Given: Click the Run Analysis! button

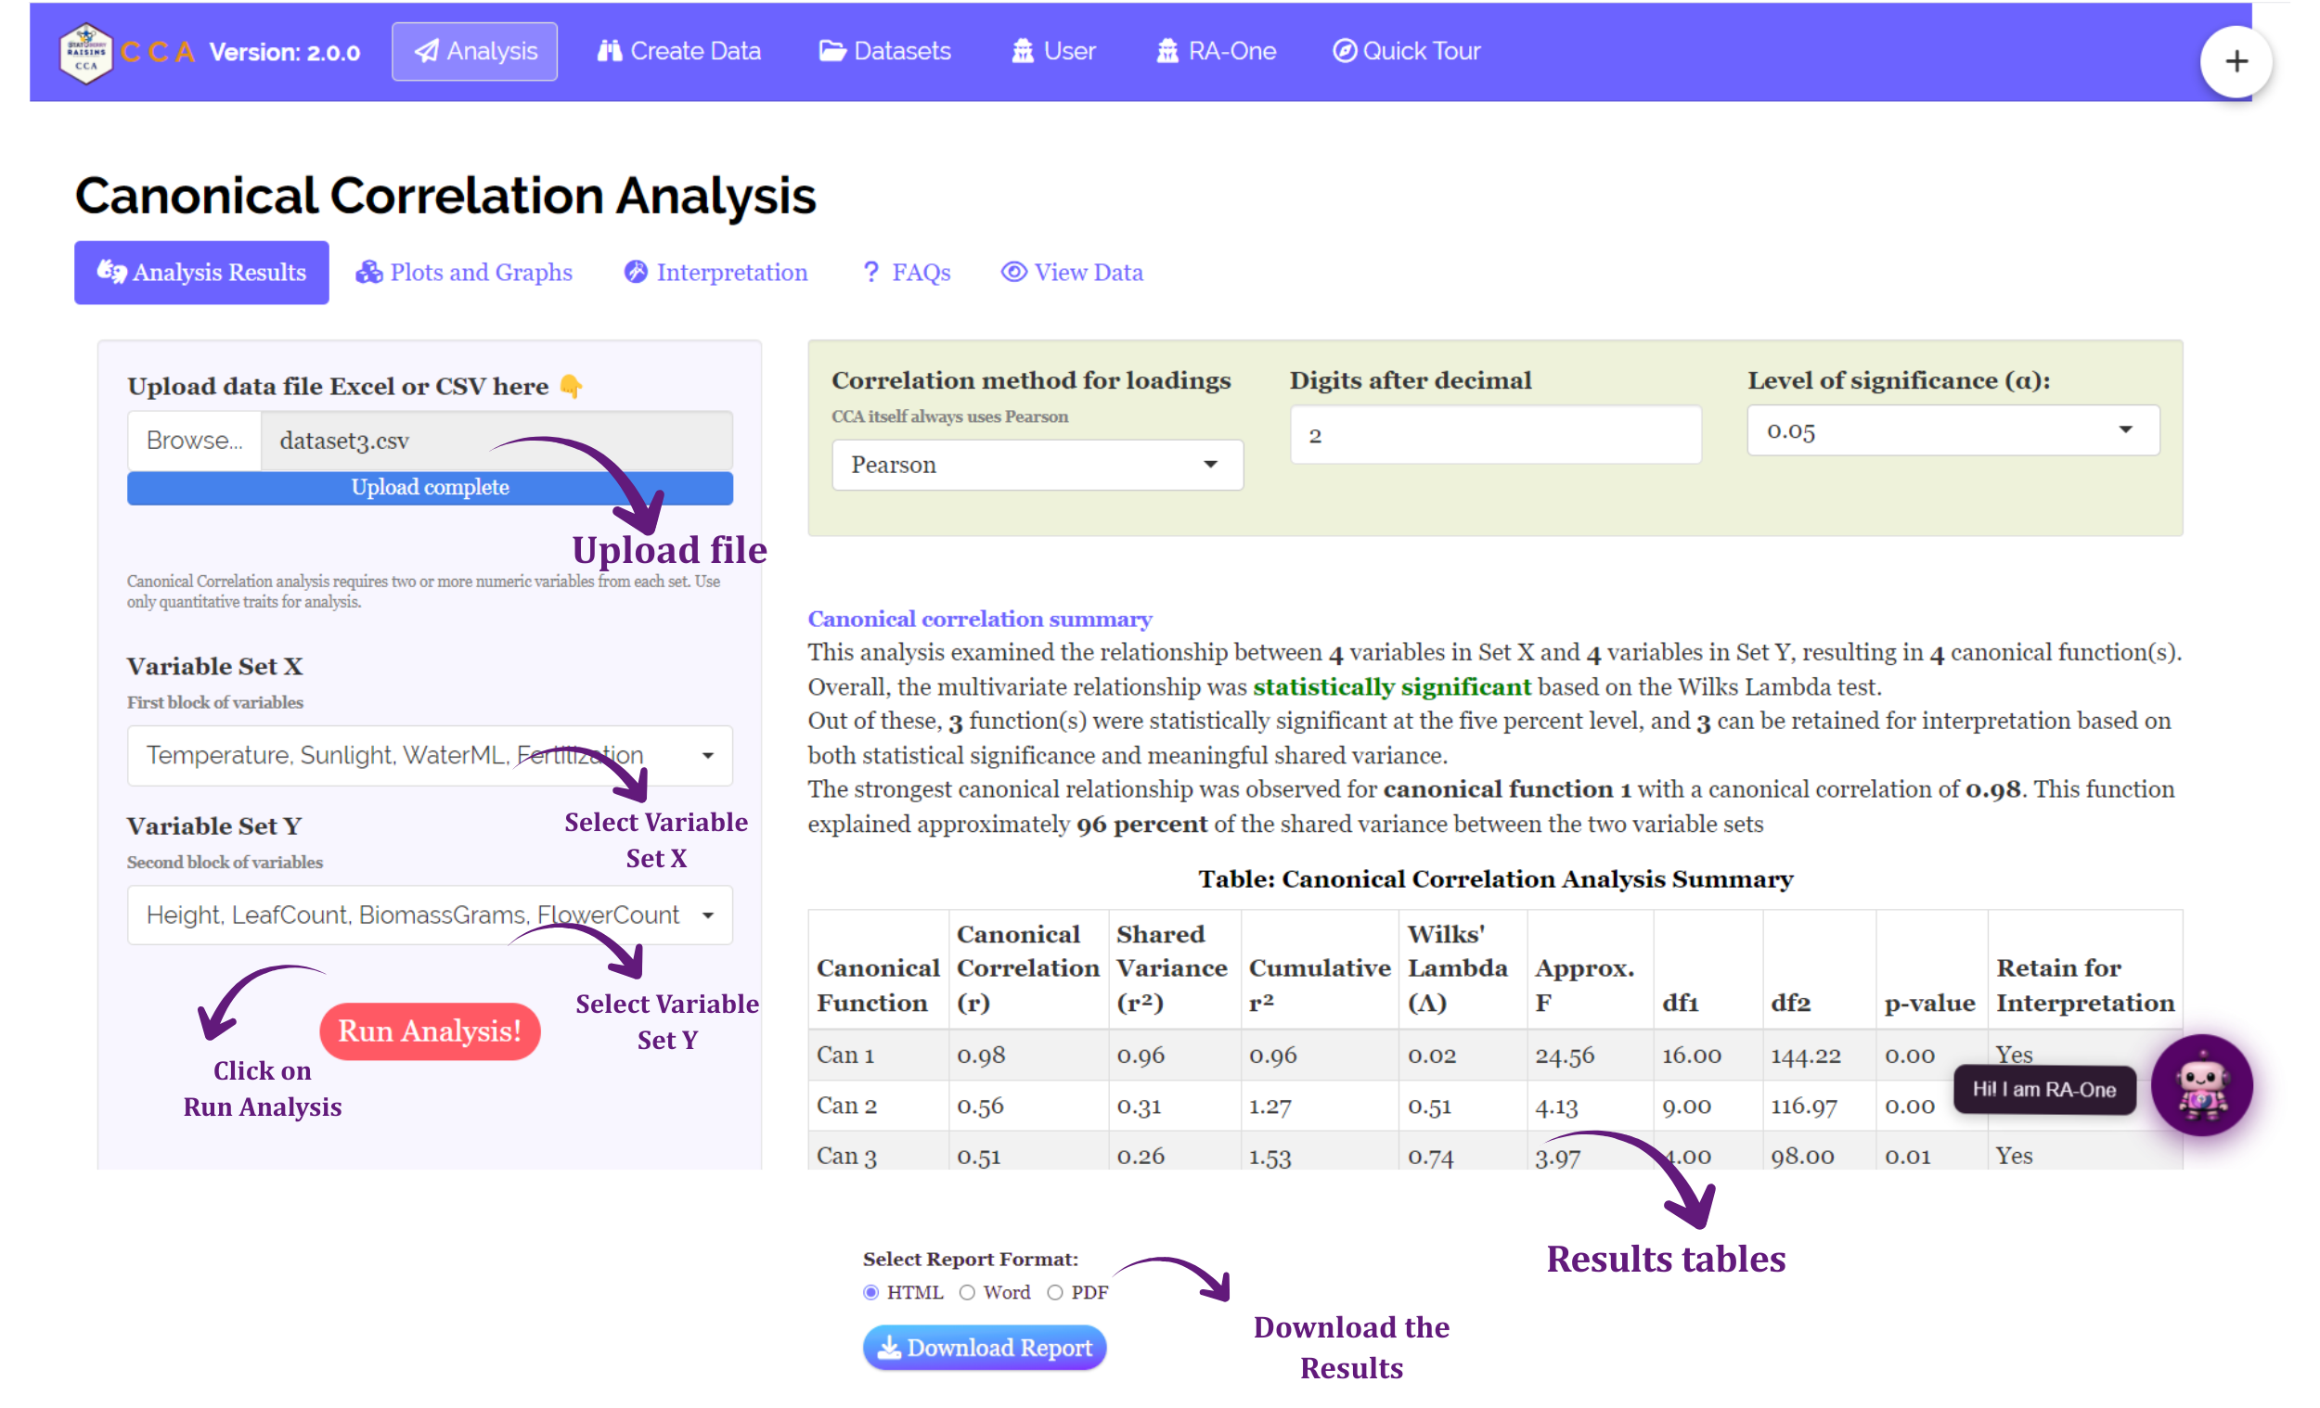Looking at the screenshot, I should click(x=431, y=1031).
